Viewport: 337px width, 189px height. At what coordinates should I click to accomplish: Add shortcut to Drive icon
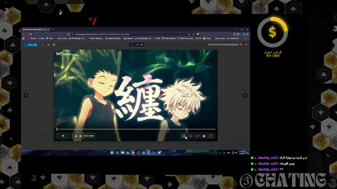coord(54,45)
